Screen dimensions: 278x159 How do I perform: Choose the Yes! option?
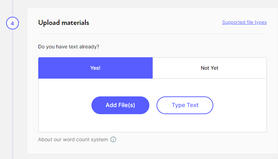(95, 68)
